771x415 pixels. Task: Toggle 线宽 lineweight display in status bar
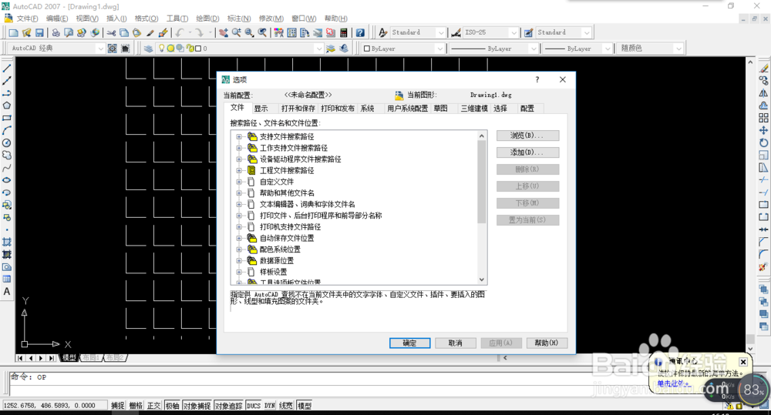tap(286, 406)
